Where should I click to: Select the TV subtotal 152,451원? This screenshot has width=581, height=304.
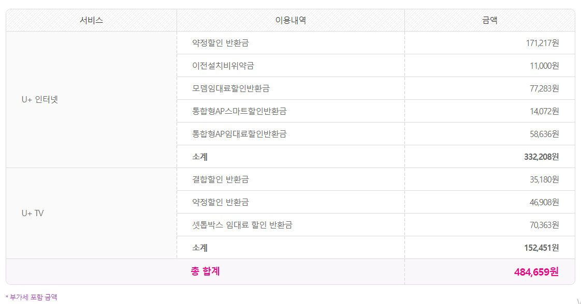click(541, 248)
